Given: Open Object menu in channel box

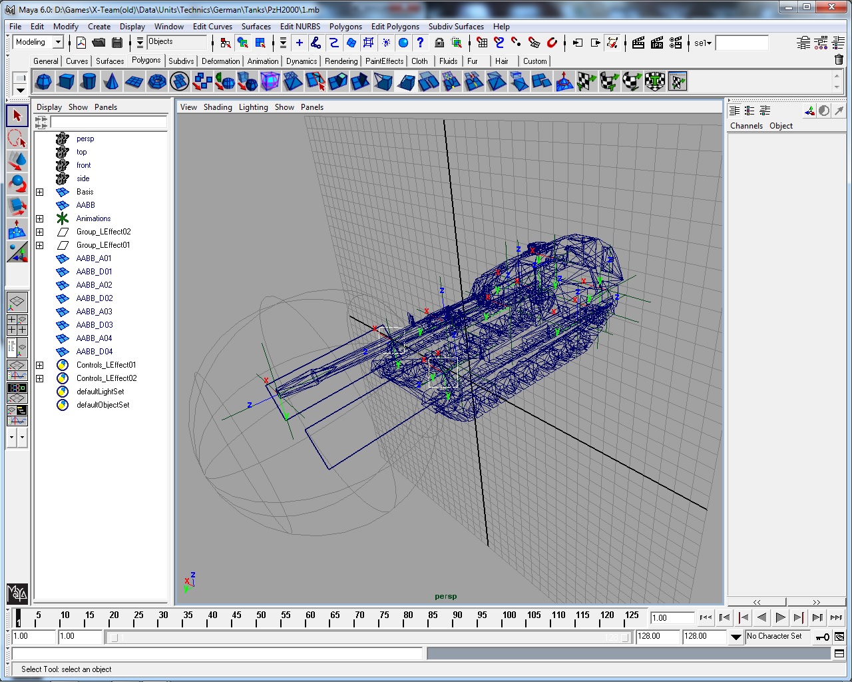Looking at the screenshot, I should pos(781,126).
